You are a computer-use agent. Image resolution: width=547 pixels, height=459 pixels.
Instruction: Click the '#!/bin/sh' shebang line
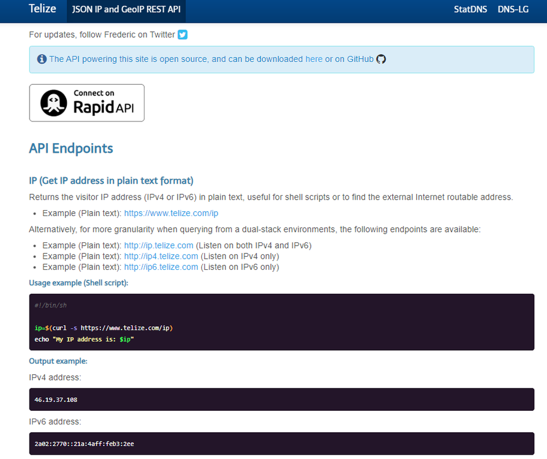pos(50,305)
